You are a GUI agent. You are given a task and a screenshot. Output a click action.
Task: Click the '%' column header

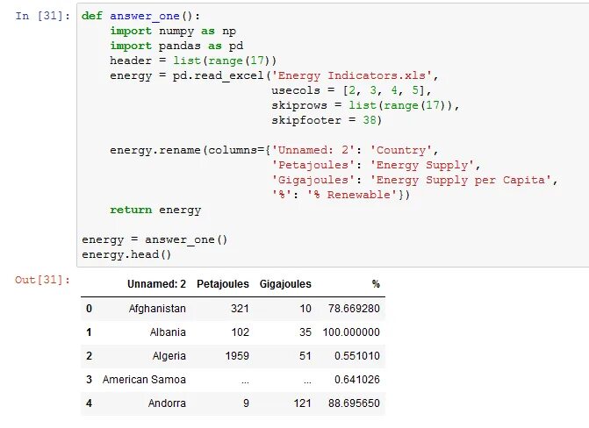(x=376, y=284)
